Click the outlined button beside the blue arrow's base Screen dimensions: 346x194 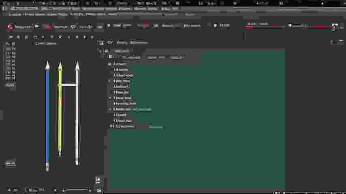point(11,163)
